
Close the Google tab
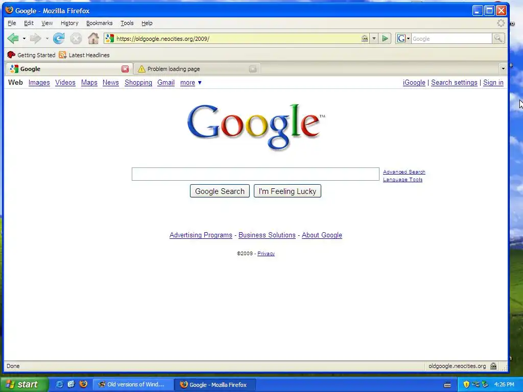pos(125,69)
